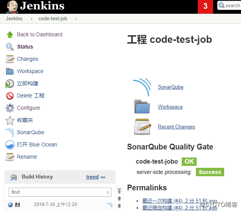Image resolution: width=241 pixels, height=211 pixels.
Task: Open the Workspace link in main panel
Action: click(170, 107)
